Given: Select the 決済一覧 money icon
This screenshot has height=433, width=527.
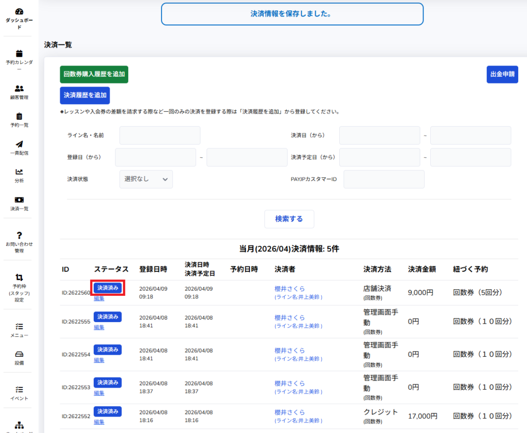Looking at the screenshot, I should (19, 200).
